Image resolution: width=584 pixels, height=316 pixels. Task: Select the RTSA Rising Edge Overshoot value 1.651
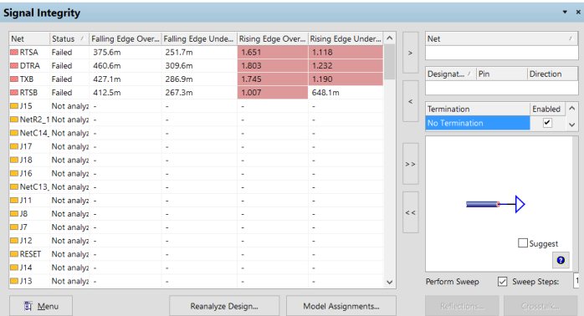pos(273,53)
